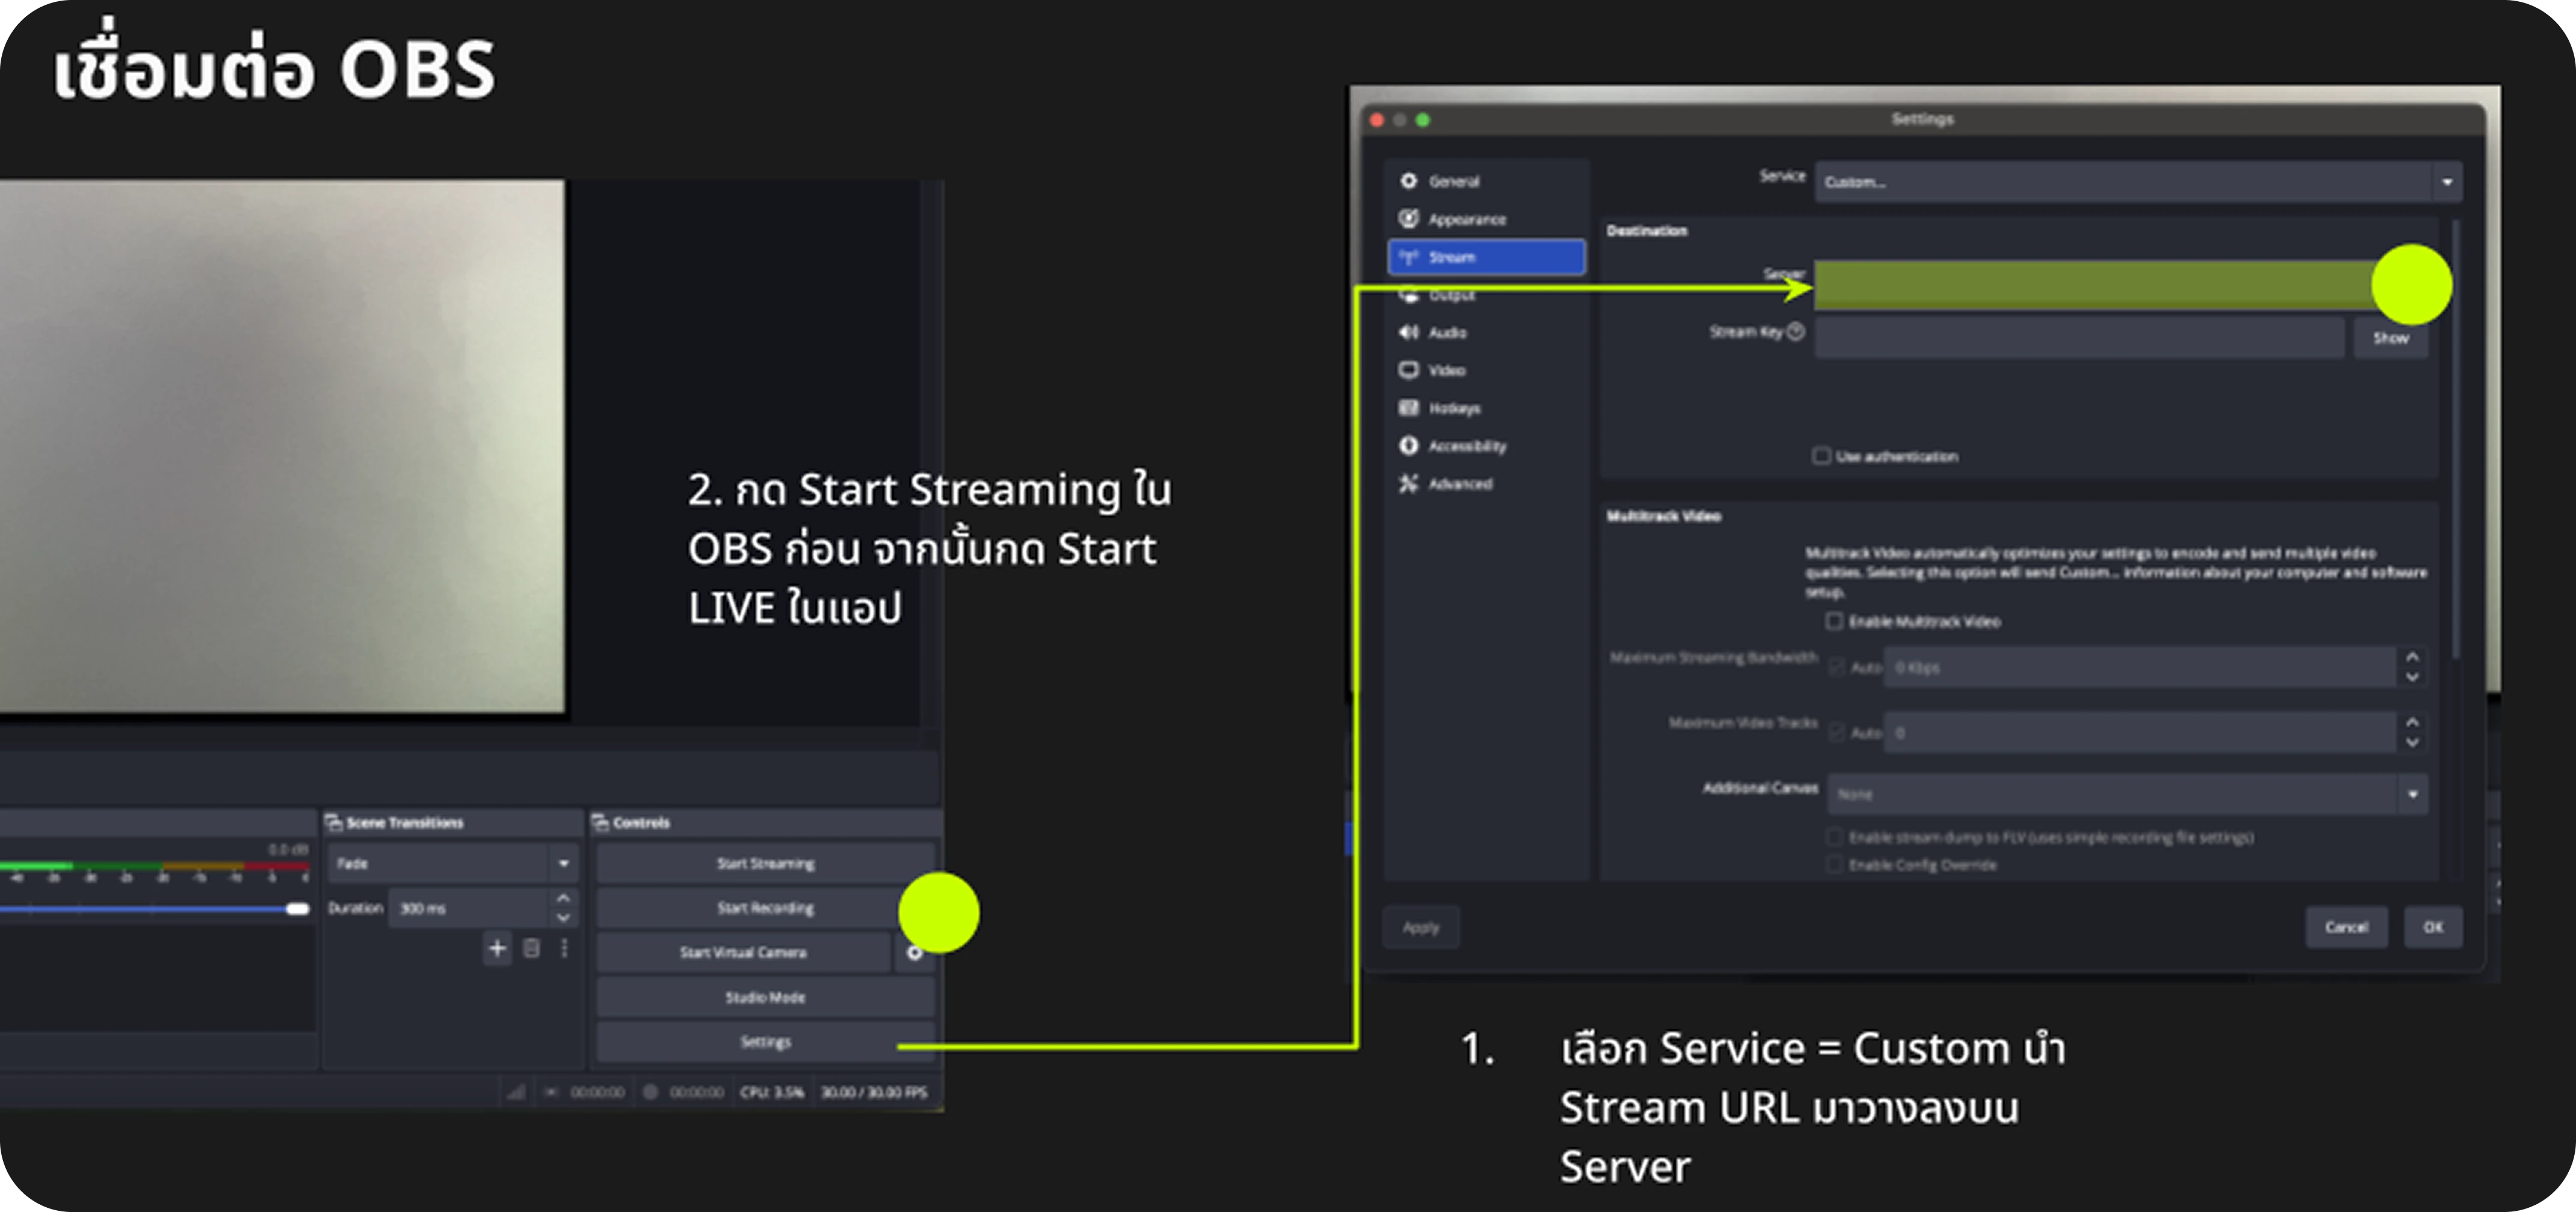The height and width of the screenshot is (1212, 2576).
Task: Open the Output settings tab
Action: [1487, 295]
